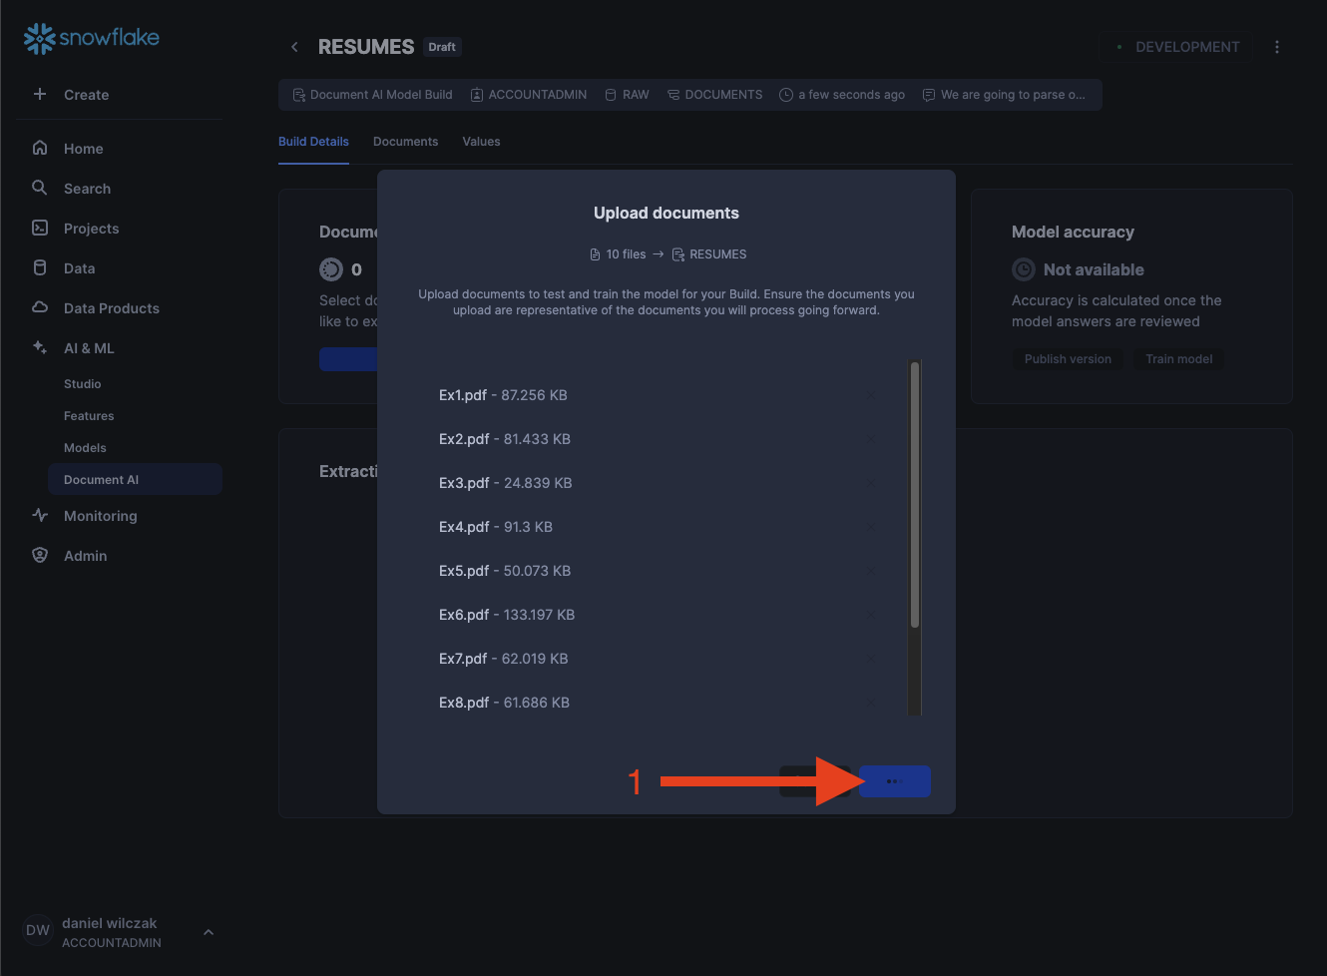
Task: Open the Admin shield icon
Action: point(40,555)
